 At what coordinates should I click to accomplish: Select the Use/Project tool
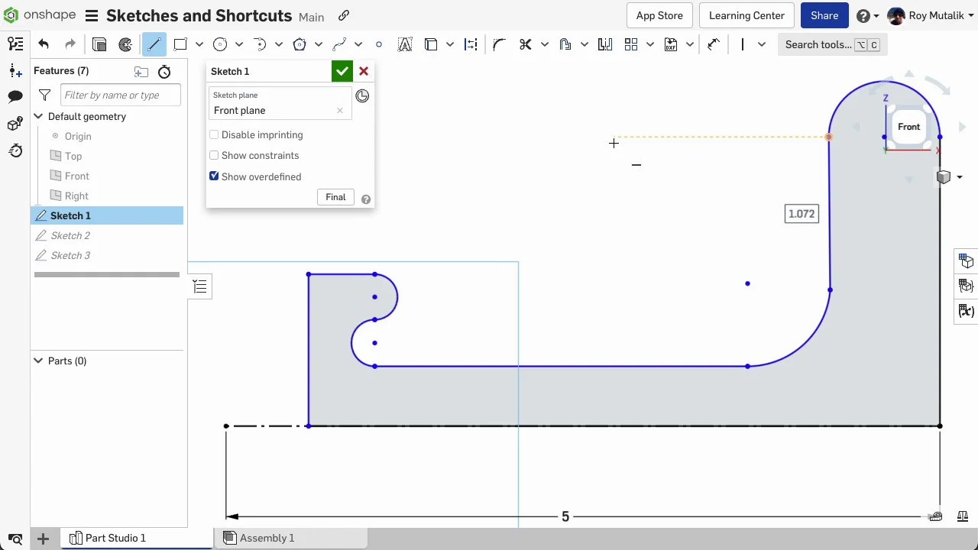431,44
